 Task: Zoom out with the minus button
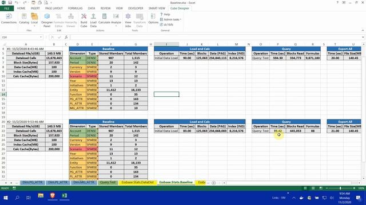[x=327, y=188]
